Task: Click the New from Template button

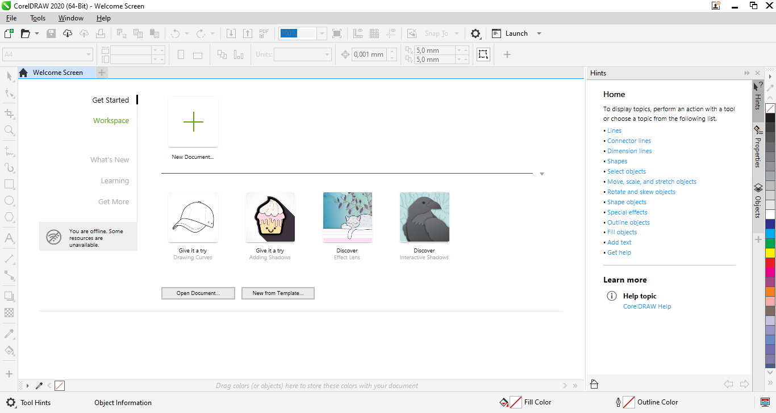Action: tap(278, 293)
